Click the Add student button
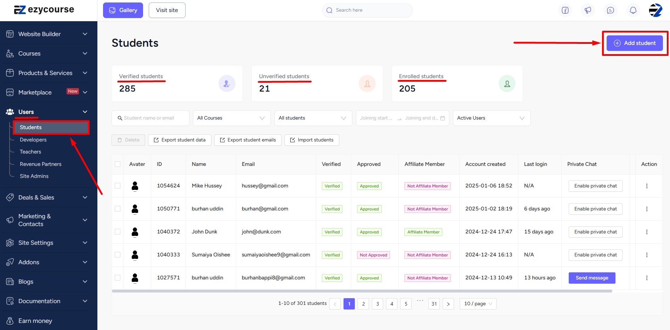This screenshot has height=330, width=670. [635, 43]
